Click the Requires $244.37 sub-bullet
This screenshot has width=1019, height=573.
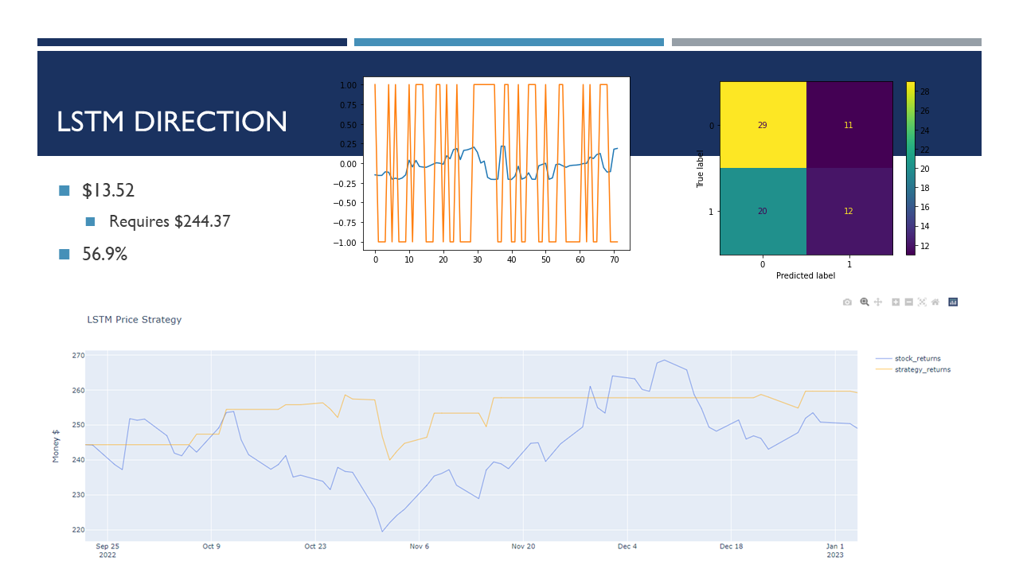tap(170, 222)
